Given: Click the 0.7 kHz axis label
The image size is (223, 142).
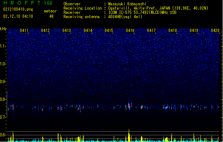Looking at the screenshot, I should (3, 117).
